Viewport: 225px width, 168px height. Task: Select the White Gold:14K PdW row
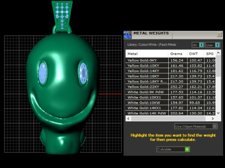tap(171, 113)
